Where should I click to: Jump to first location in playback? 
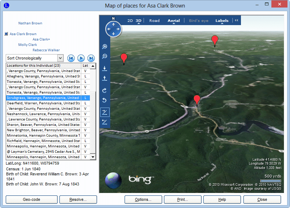(x=71, y=58)
